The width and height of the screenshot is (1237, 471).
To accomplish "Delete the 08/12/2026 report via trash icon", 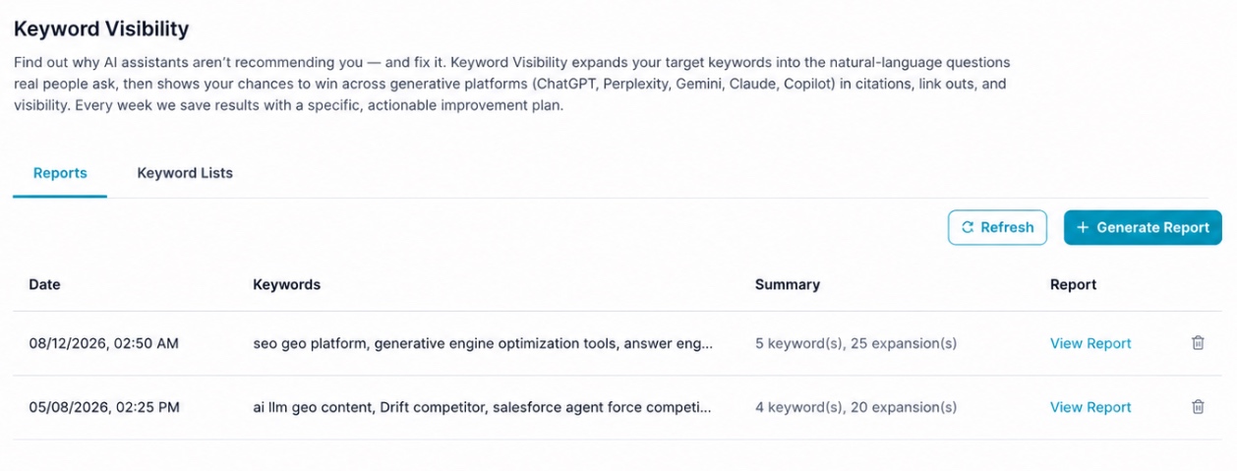I will [1198, 343].
